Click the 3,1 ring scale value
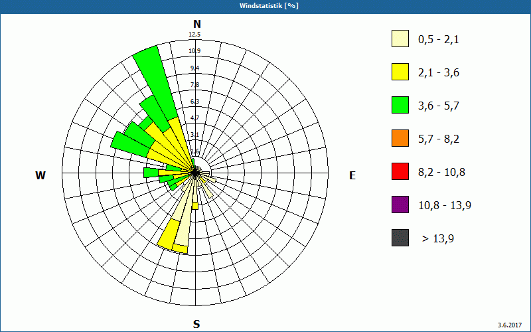 coord(194,135)
